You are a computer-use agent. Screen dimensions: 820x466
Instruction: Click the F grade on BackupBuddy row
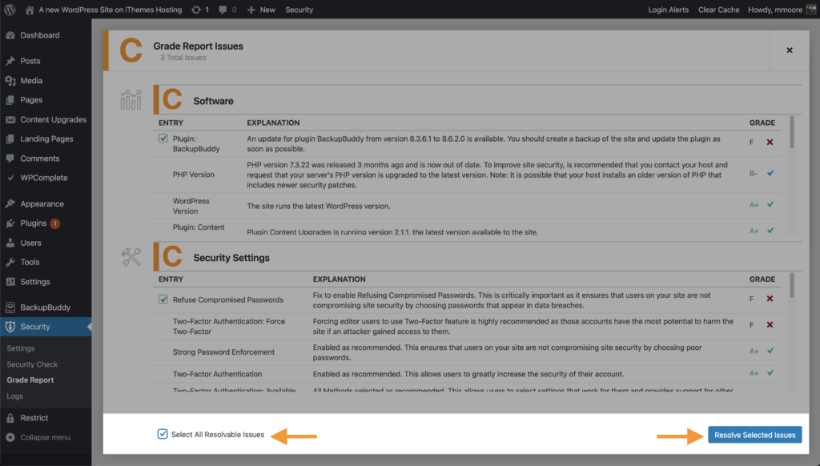pos(751,143)
